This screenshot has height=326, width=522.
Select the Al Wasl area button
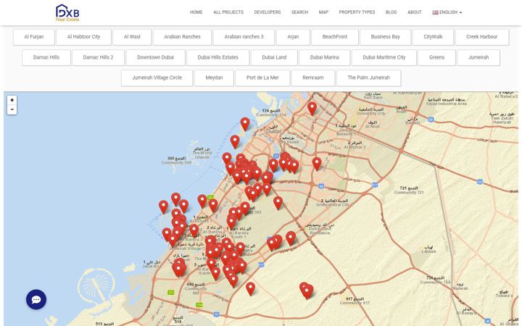coord(132,37)
